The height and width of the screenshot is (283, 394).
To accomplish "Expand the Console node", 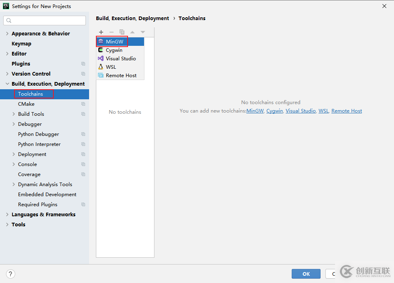I will pyautogui.click(x=14, y=164).
